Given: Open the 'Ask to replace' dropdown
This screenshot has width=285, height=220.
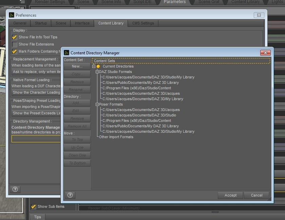Looking at the screenshot, I should (x=36, y=72).
